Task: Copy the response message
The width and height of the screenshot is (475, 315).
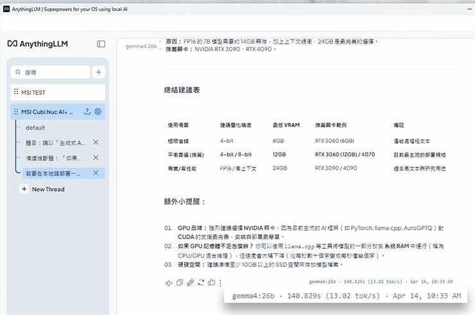Action: pyautogui.click(x=180, y=282)
